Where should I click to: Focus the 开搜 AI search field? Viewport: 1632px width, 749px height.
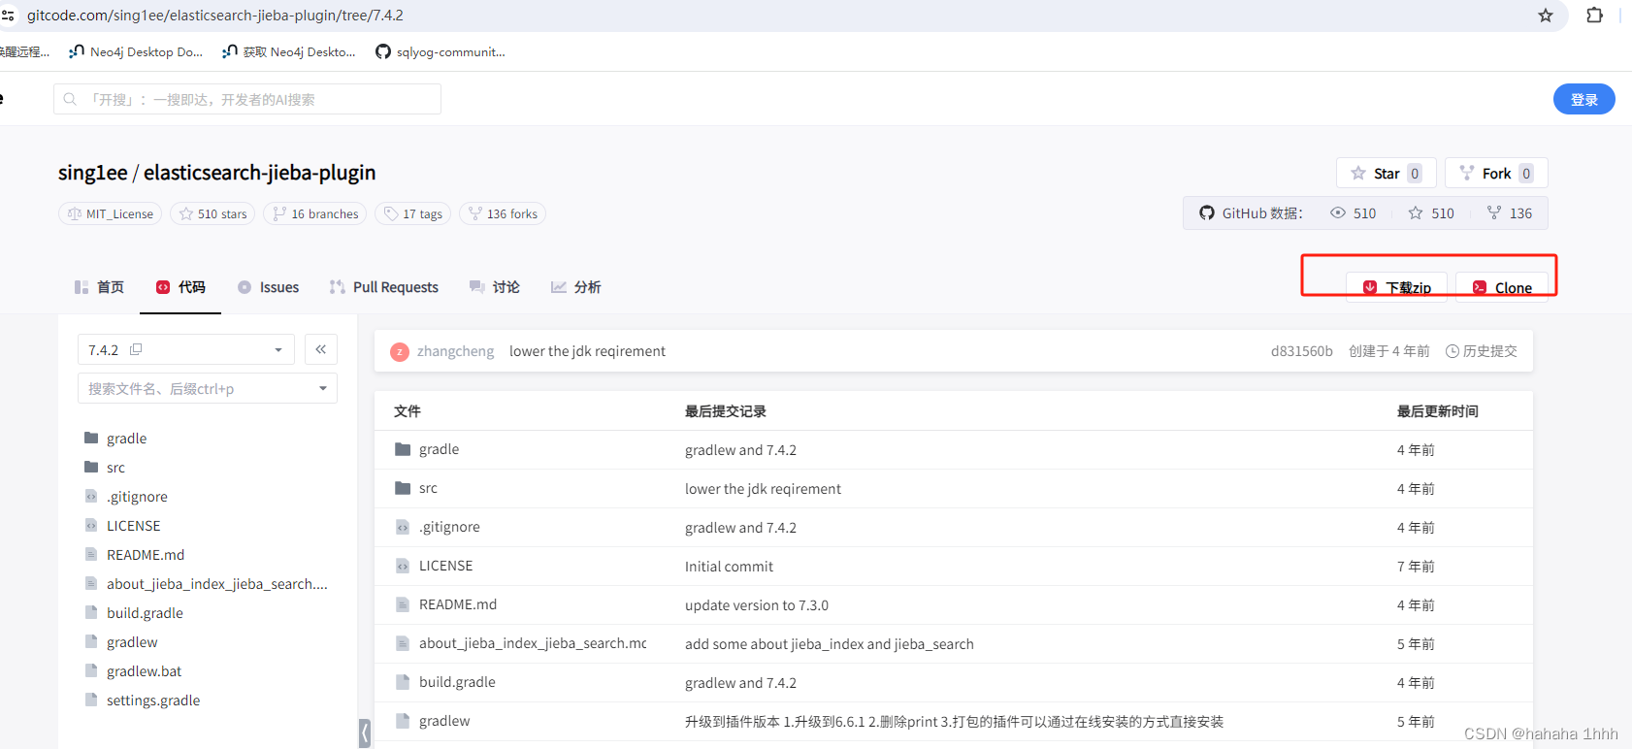(x=247, y=99)
